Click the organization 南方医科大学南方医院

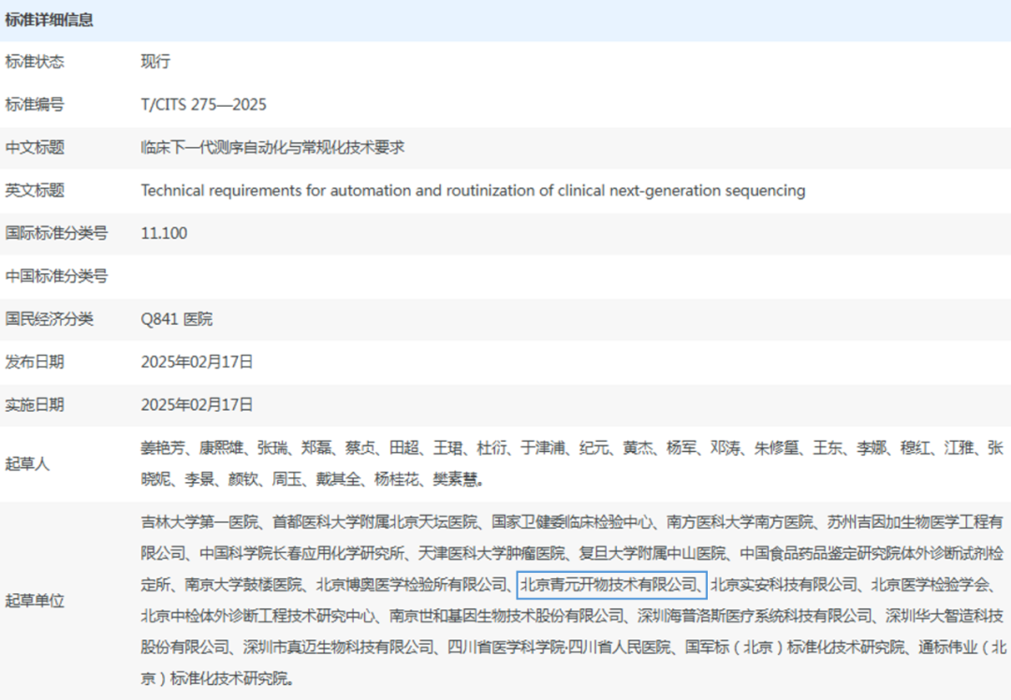pyautogui.click(x=740, y=522)
